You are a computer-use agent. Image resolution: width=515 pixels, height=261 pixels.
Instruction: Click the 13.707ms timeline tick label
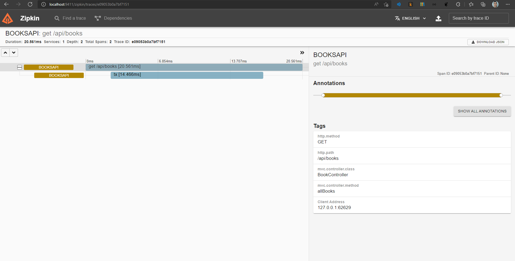tap(239, 61)
